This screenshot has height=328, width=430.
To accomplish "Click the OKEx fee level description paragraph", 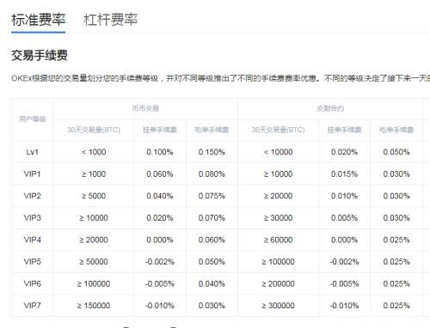I will pyautogui.click(x=221, y=78).
